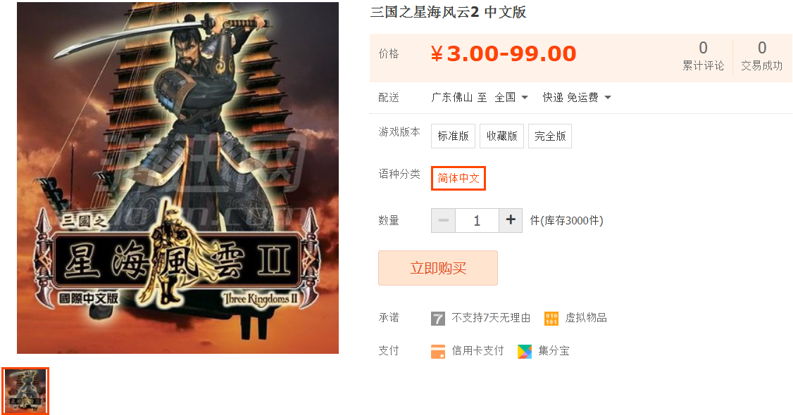Click the 7-day no-return policy icon

[438, 319]
